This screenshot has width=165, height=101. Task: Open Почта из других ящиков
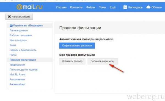pos(24,70)
